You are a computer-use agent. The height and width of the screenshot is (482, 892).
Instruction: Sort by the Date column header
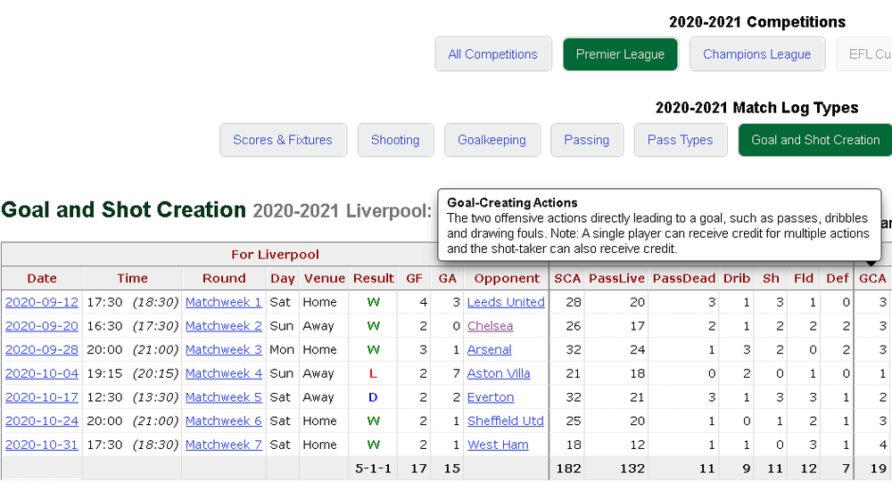tap(42, 279)
